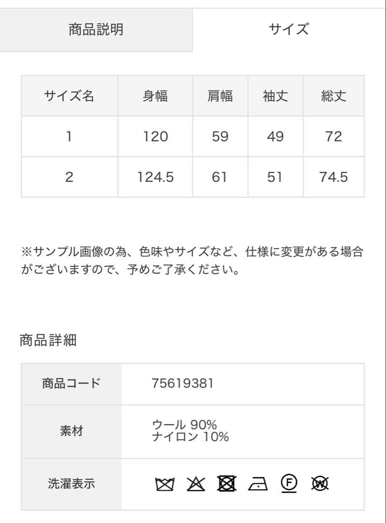Click the circled F dry-clean symbol
386x523 pixels.
pos(289,483)
